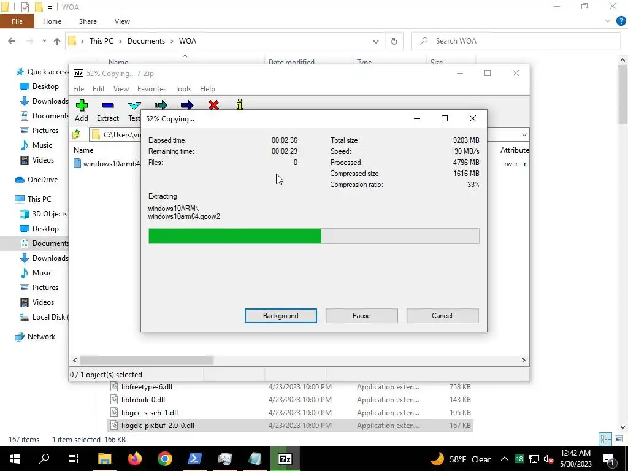Click right arrow of 7-Zip horizontal scrollbar
Image resolution: width=628 pixels, height=471 pixels.
(x=524, y=360)
